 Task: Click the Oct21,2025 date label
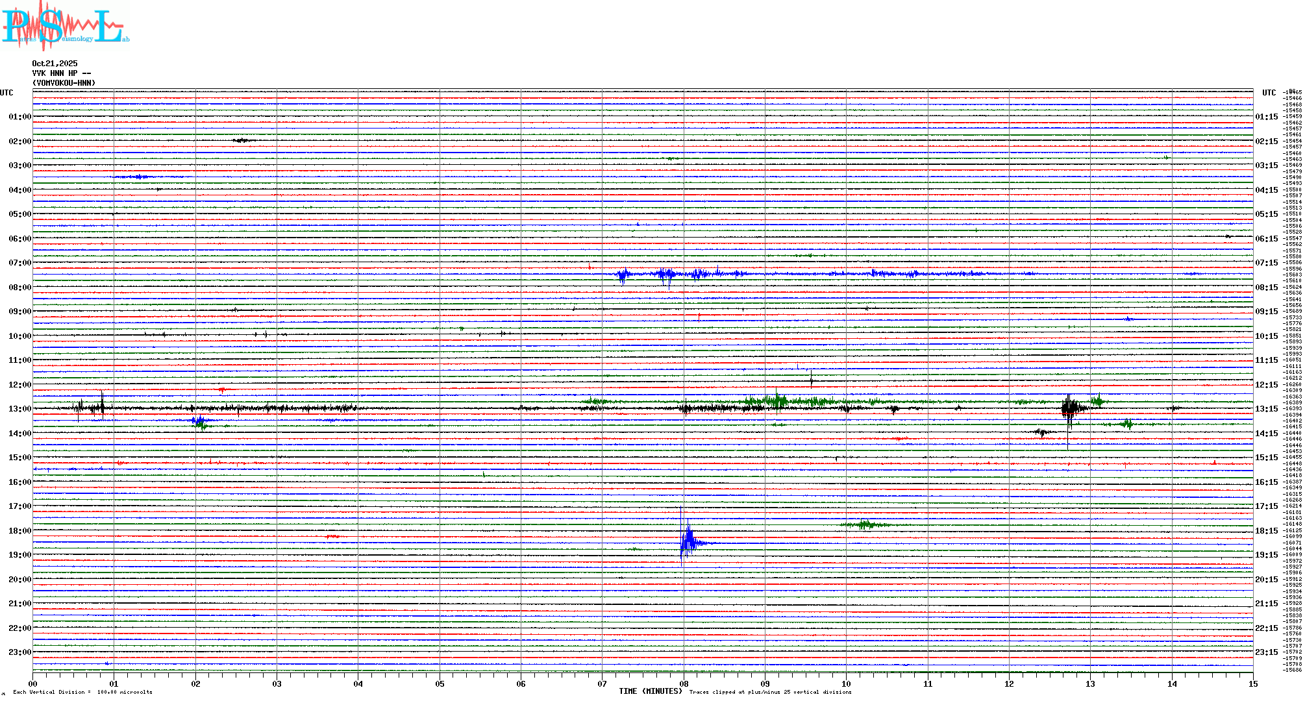(x=55, y=64)
